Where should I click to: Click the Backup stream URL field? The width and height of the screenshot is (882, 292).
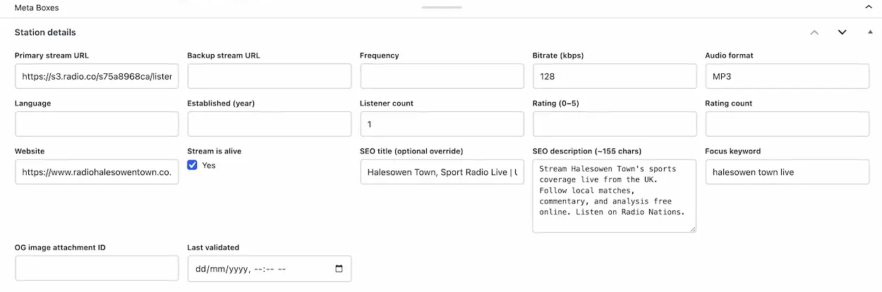[270, 76]
